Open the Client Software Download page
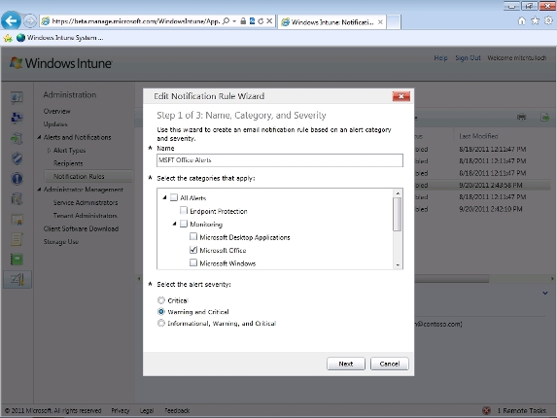 tap(81, 228)
